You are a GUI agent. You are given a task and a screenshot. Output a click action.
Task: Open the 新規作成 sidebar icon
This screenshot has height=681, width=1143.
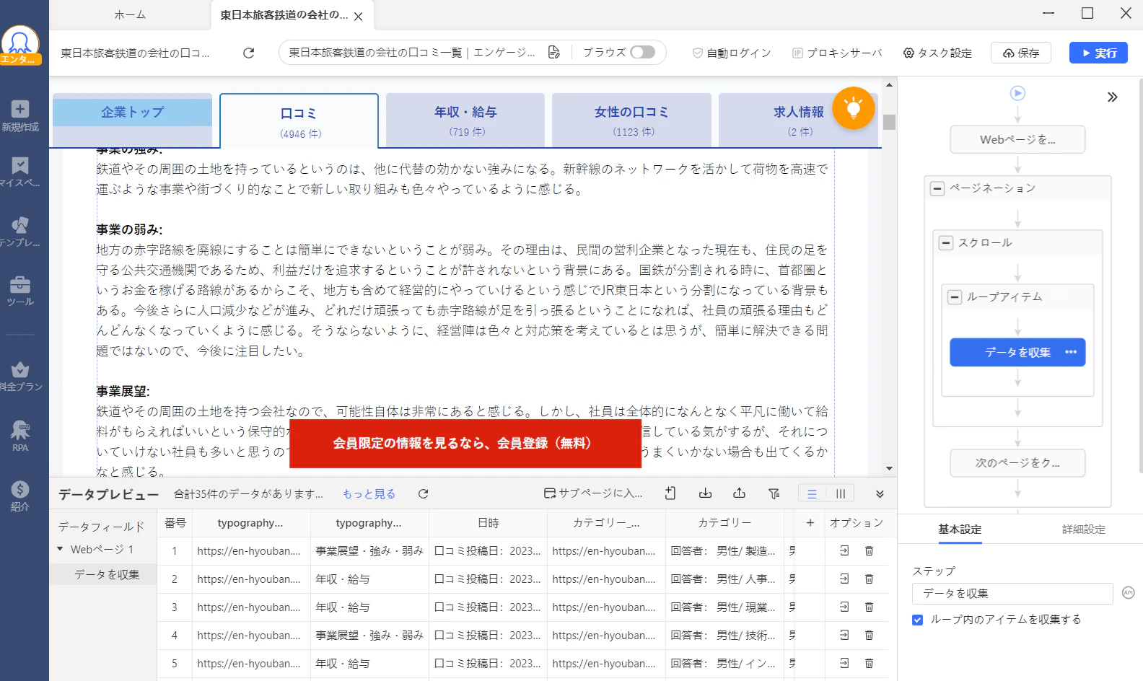pyautogui.click(x=20, y=115)
